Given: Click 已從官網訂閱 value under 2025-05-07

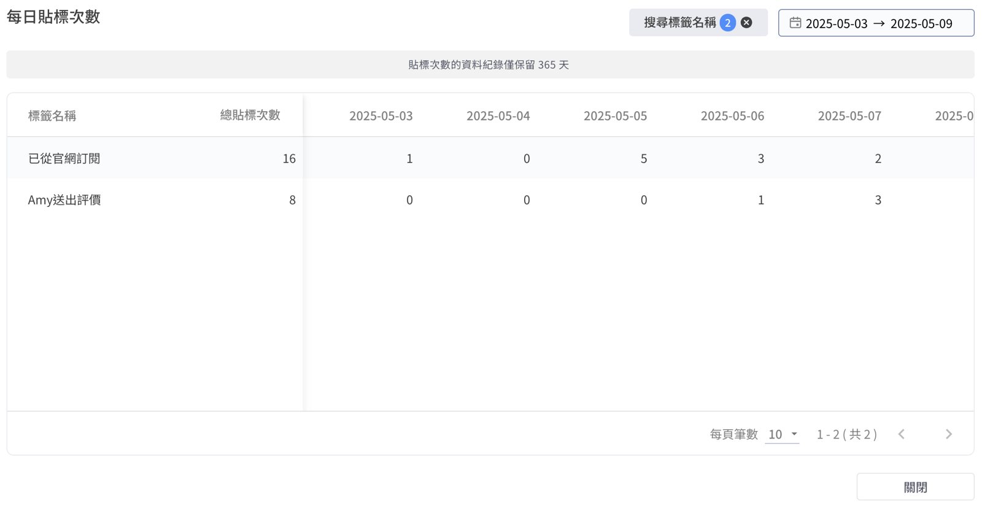Looking at the screenshot, I should point(878,158).
